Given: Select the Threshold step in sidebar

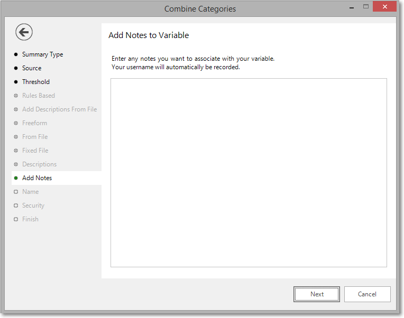Looking at the screenshot, I should 36,82.
